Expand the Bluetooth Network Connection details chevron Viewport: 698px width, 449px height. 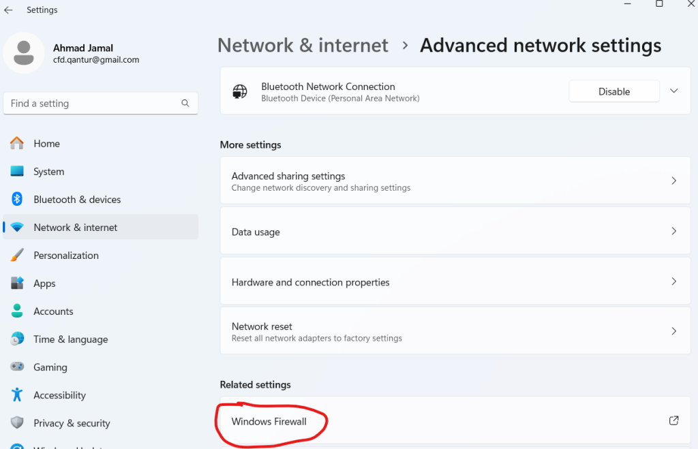675,91
